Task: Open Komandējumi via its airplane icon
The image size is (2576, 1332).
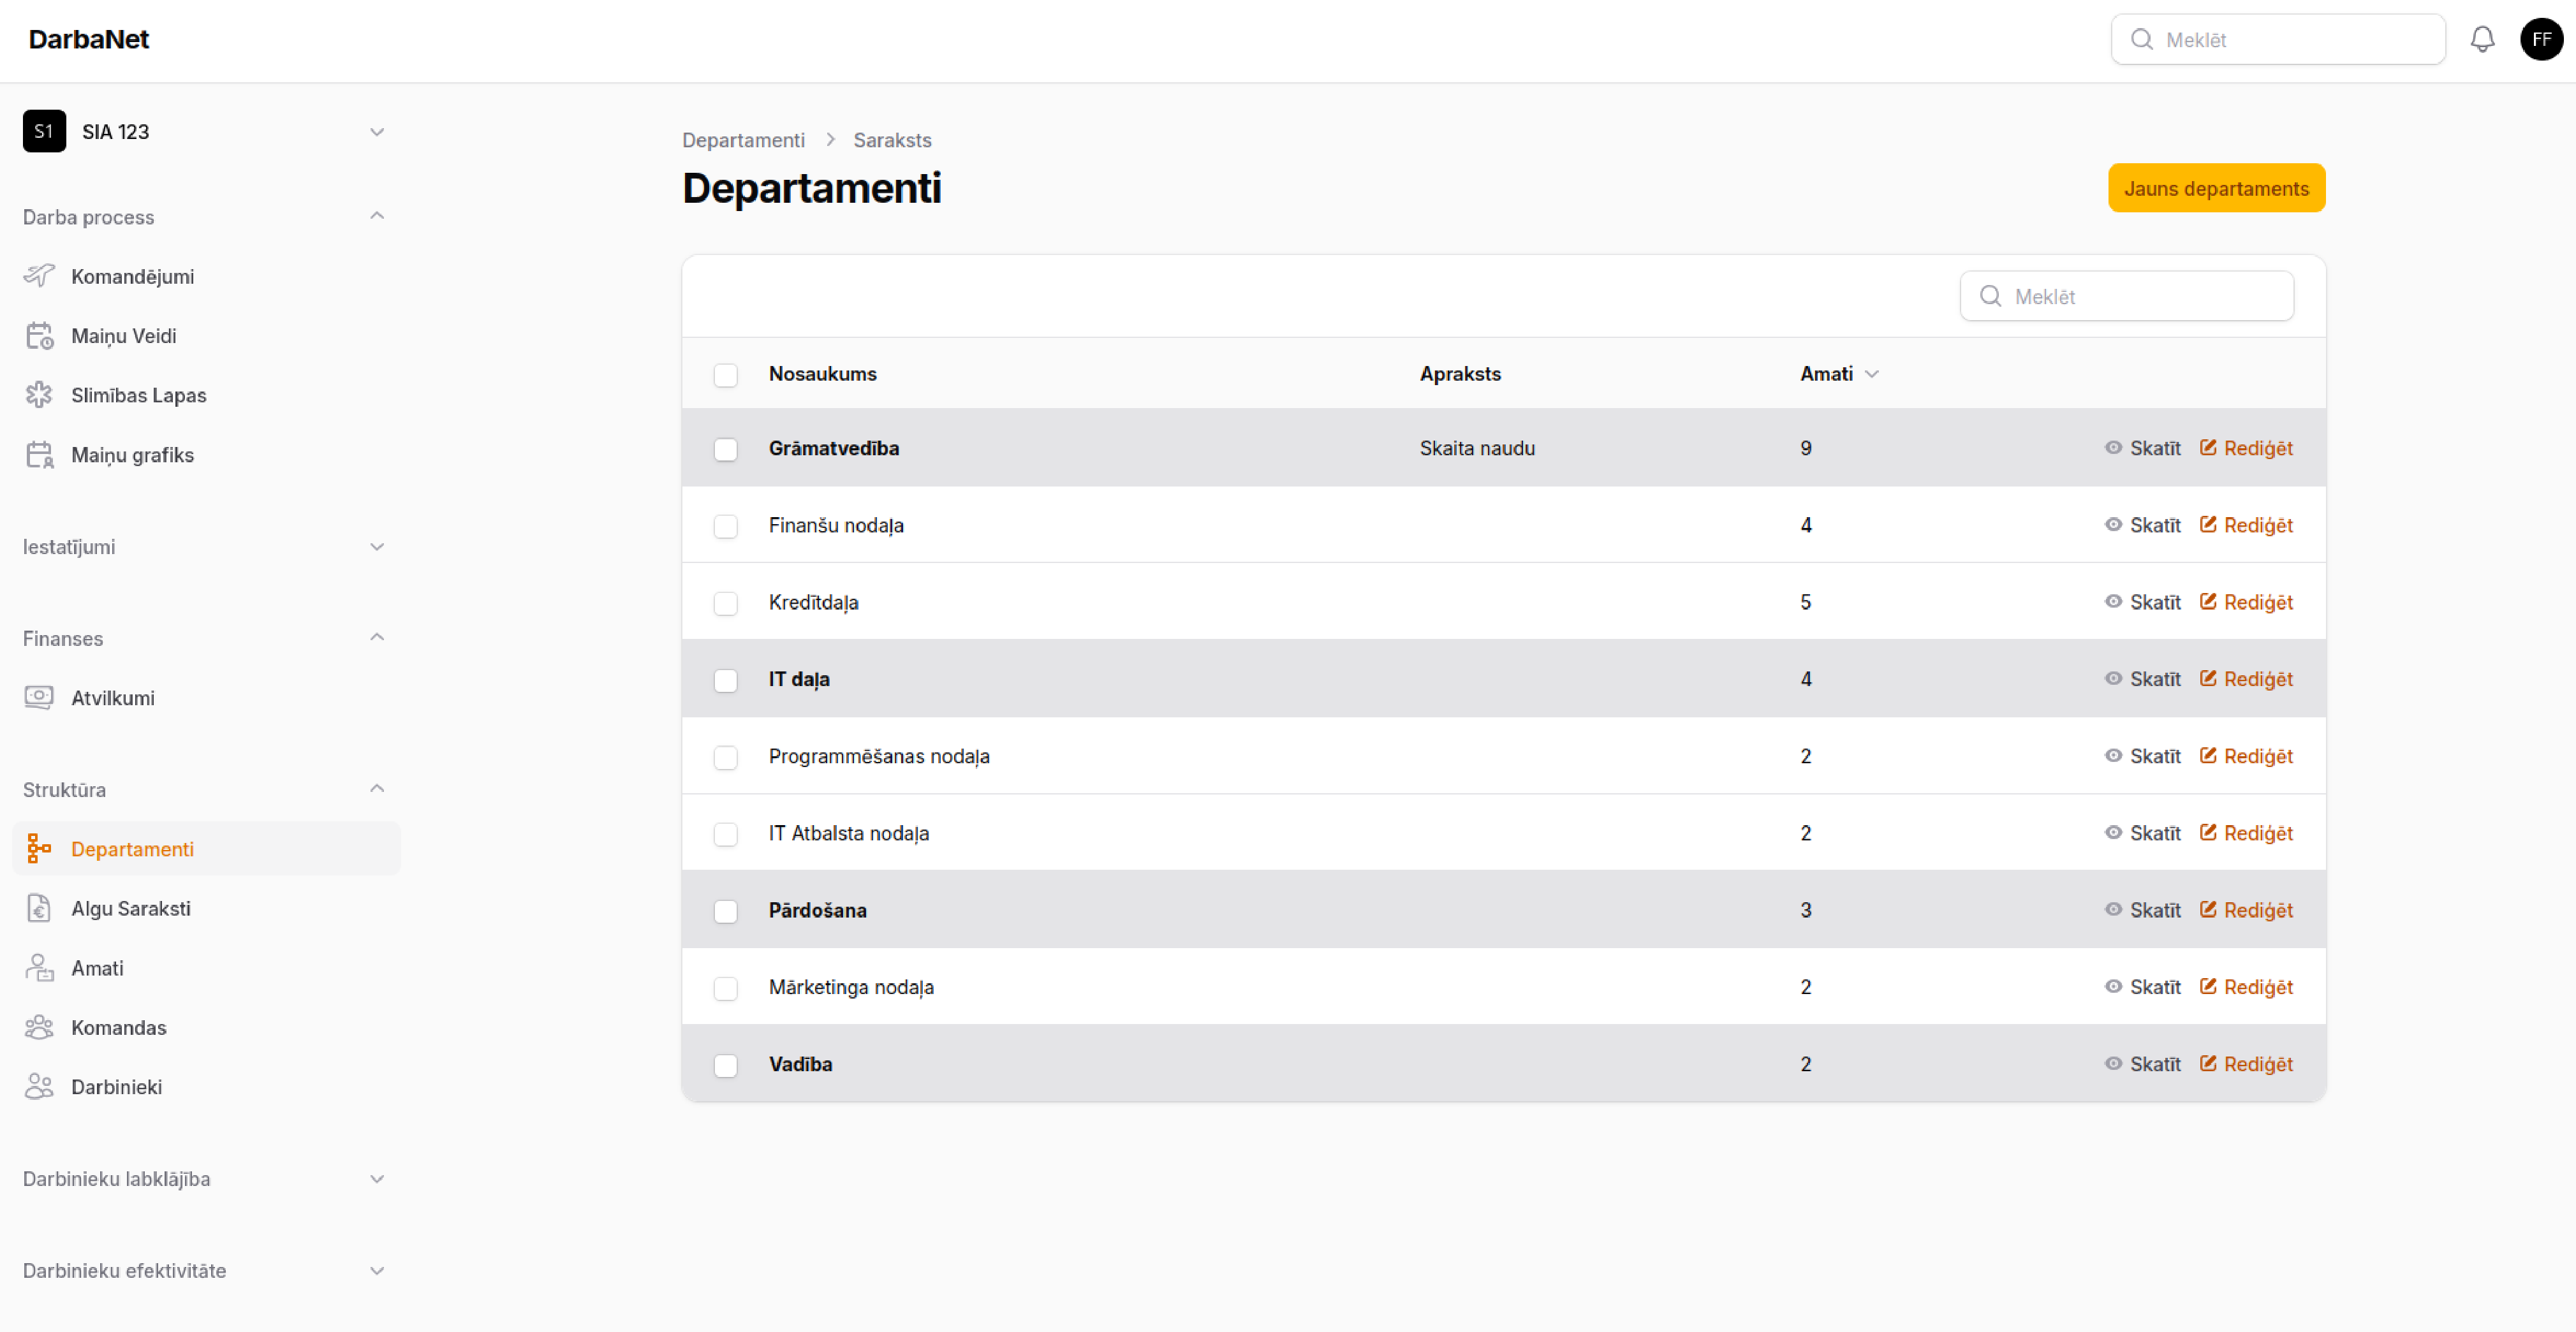Action: coord(39,276)
